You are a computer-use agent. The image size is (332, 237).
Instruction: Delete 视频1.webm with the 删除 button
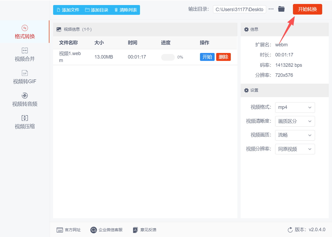223,57
